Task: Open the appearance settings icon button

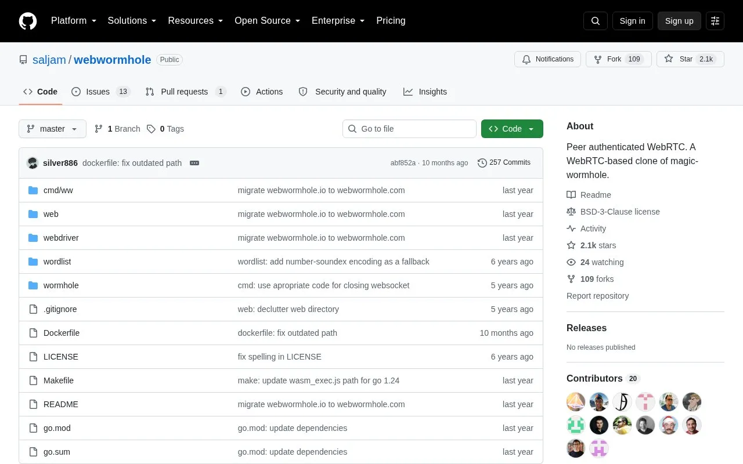Action: coord(715,21)
